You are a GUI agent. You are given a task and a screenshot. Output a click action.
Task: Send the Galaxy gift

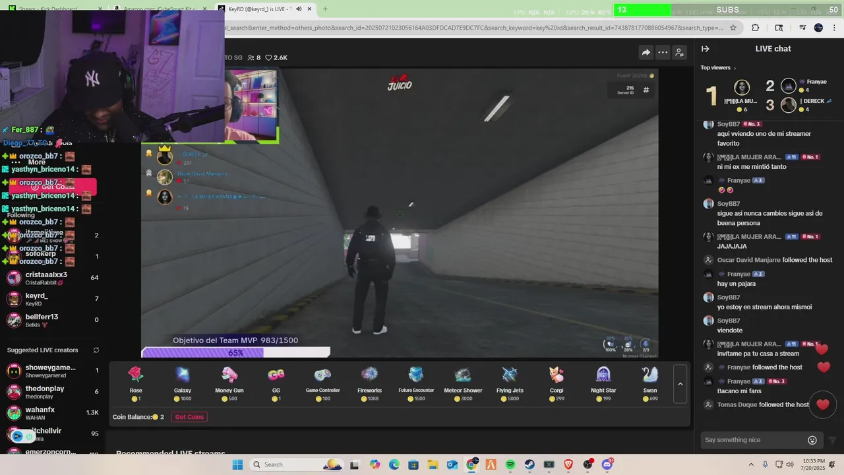(183, 383)
